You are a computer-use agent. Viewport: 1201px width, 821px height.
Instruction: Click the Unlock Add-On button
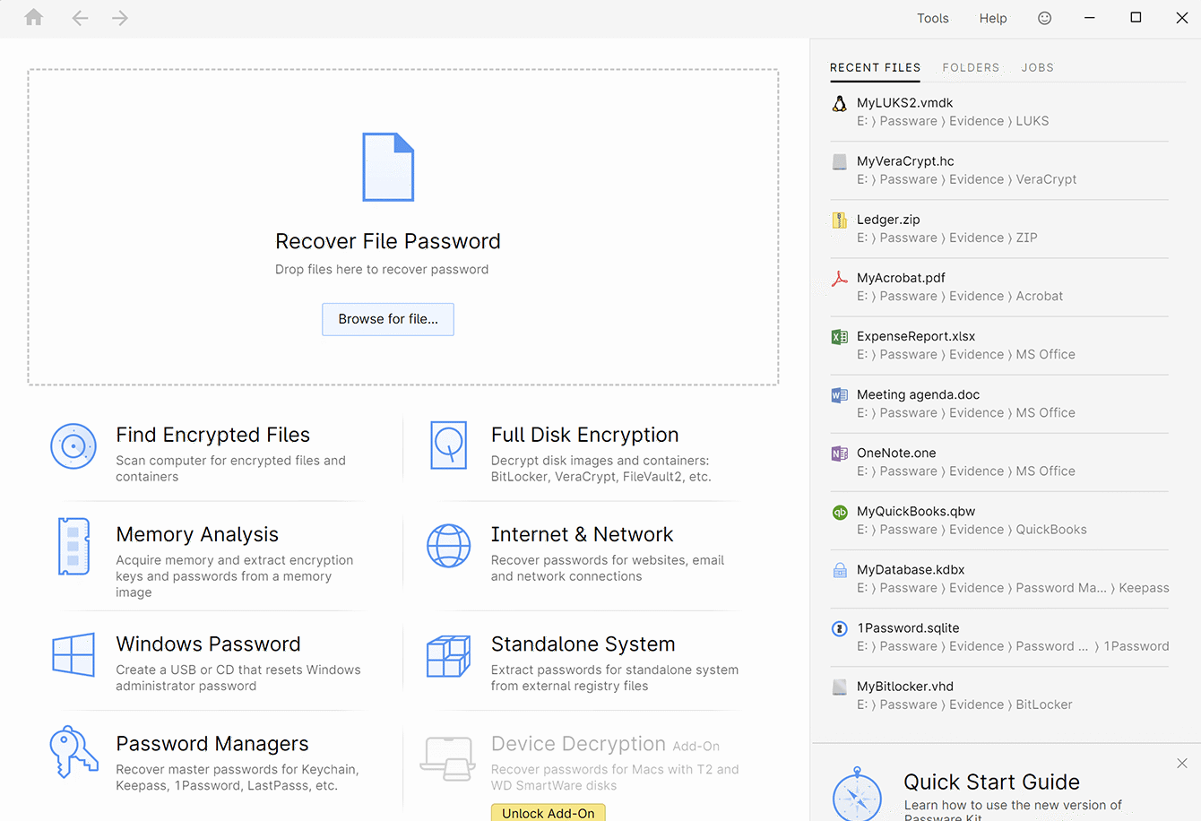coord(548,813)
